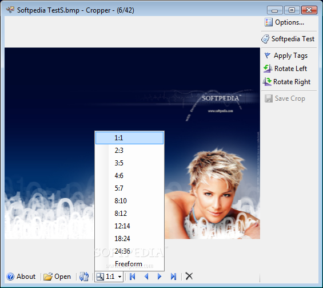This screenshot has width=323, height=288.
Task: Select the 24:36 crop ratio
Action: 130,251
